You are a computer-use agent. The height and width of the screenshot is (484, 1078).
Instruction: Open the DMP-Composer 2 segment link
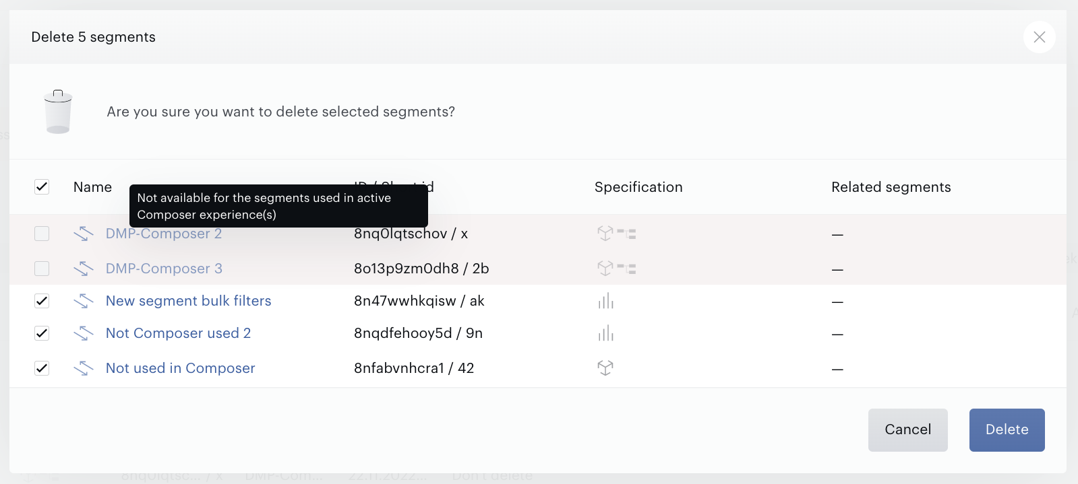164,234
